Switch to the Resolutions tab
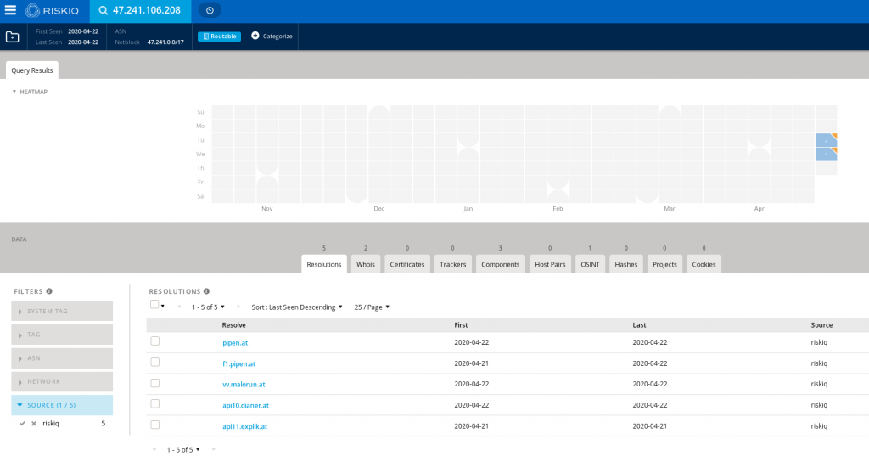 click(324, 264)
